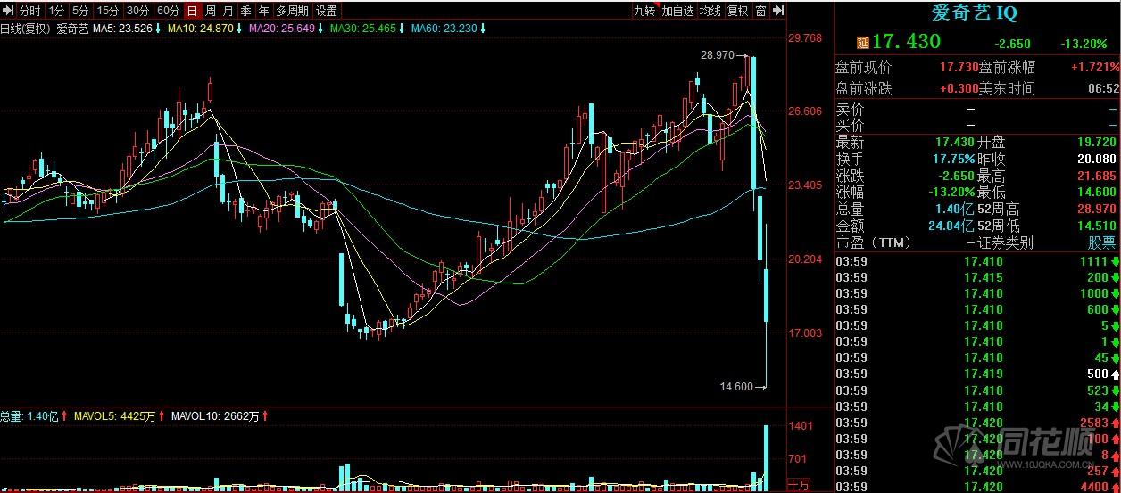The image size is (1121, 493).
Task: Click 最低 value 14.600 in quote panel
Action: coord(1097,192)
